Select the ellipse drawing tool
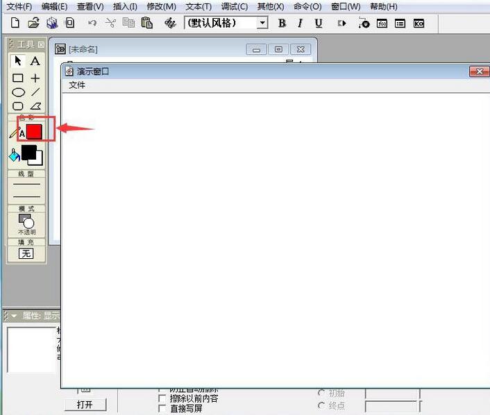 pyautogui.click(x=18, y=92)
